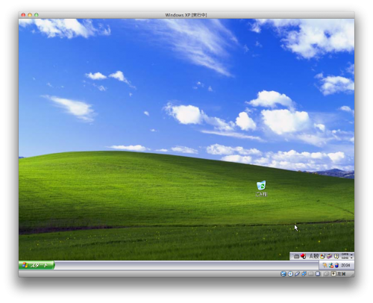Click the IME keyboard icon in language bar
The image size is (373, 303).
tap(296, 256)
